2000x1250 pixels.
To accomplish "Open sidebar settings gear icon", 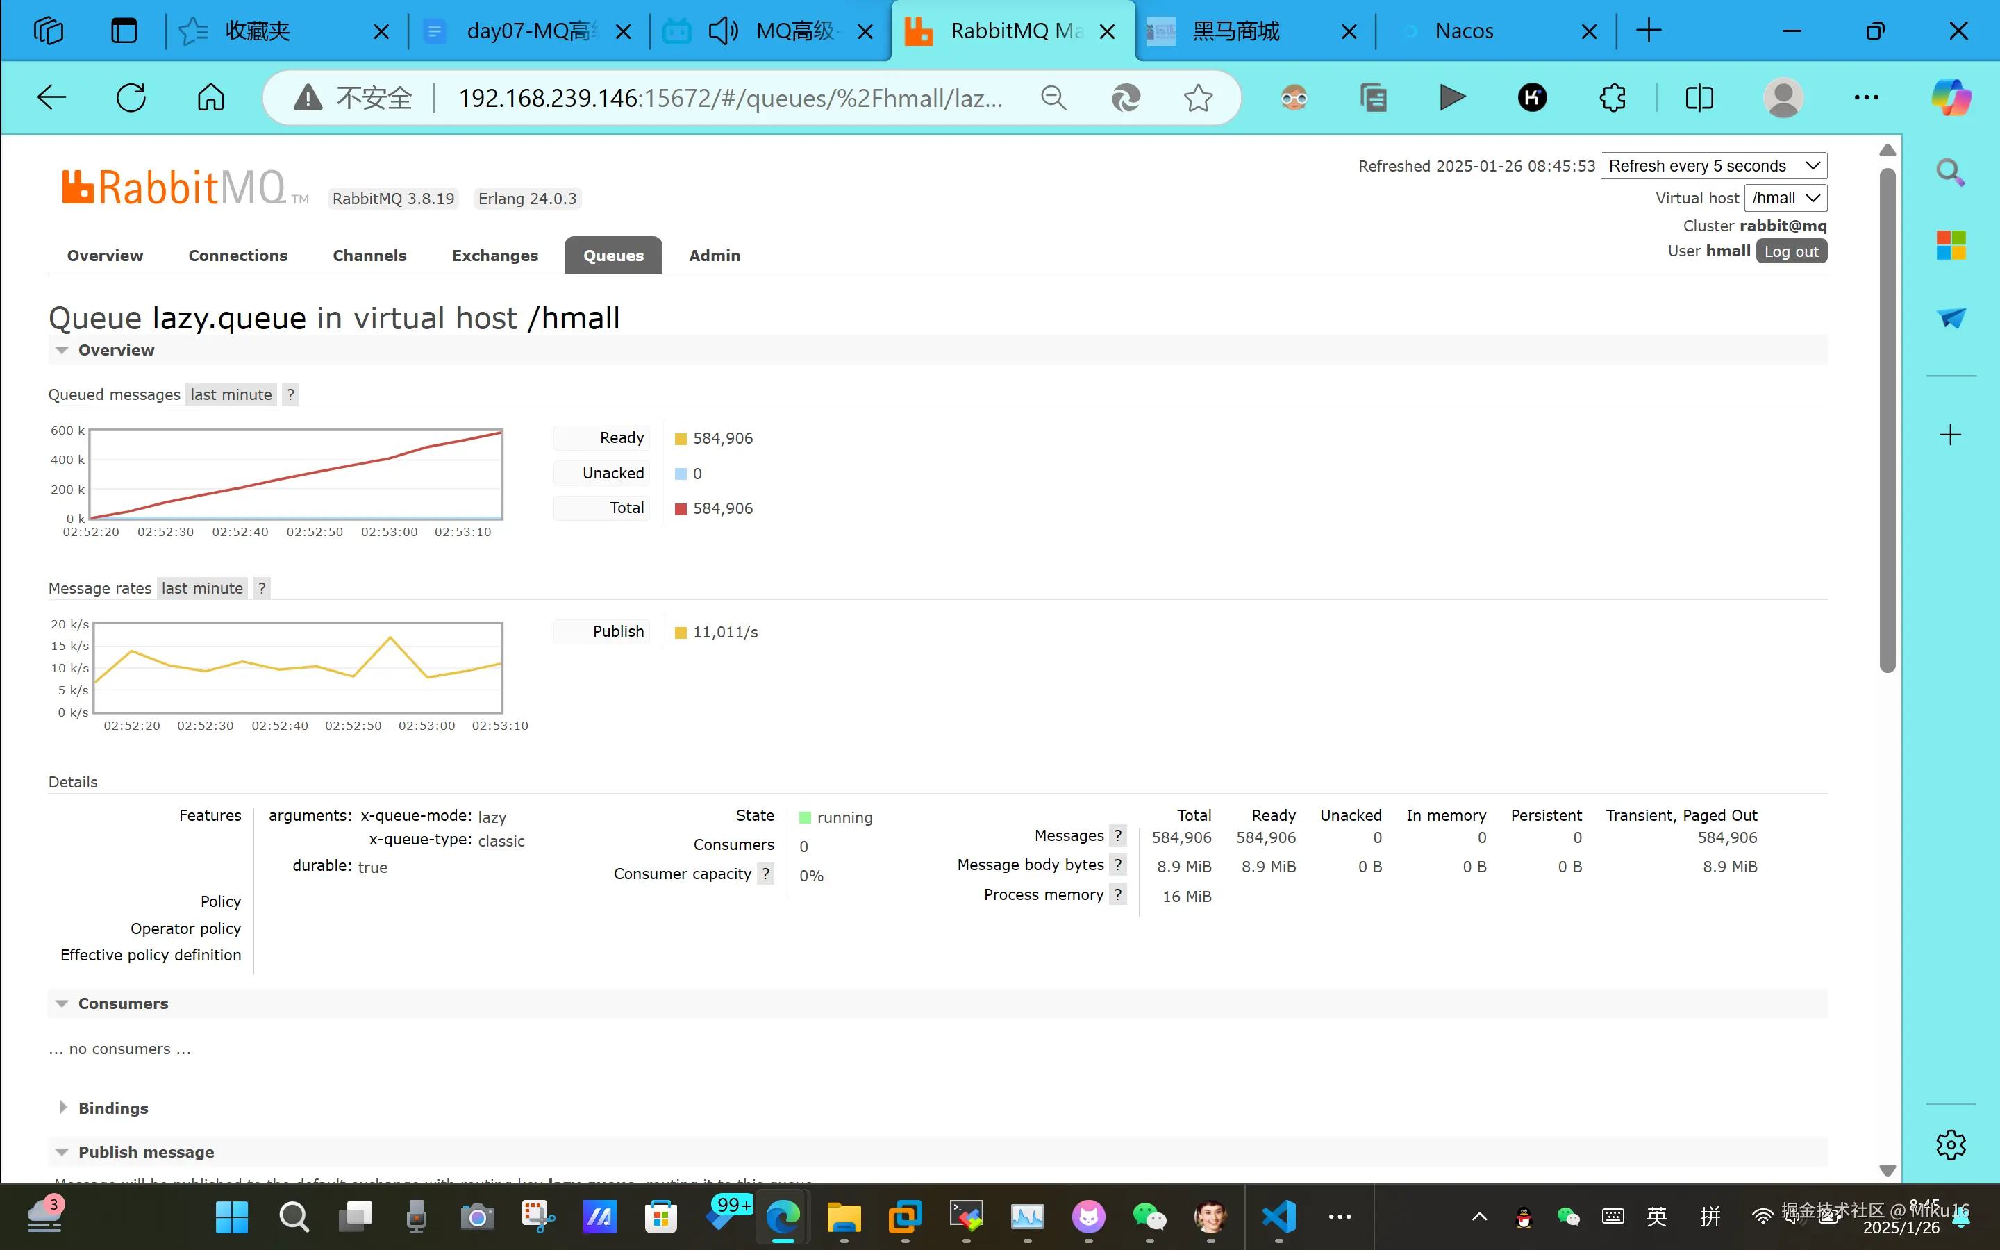I will [x=1951, y=1145].
